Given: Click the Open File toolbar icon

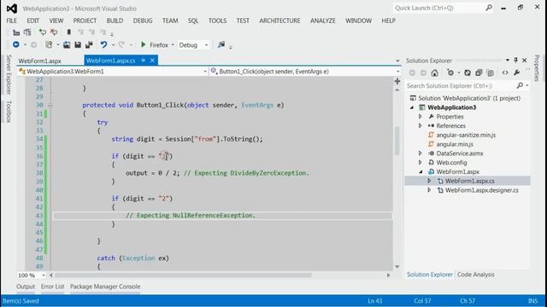Looking at the screenshot, I should (x=67, y=45).
